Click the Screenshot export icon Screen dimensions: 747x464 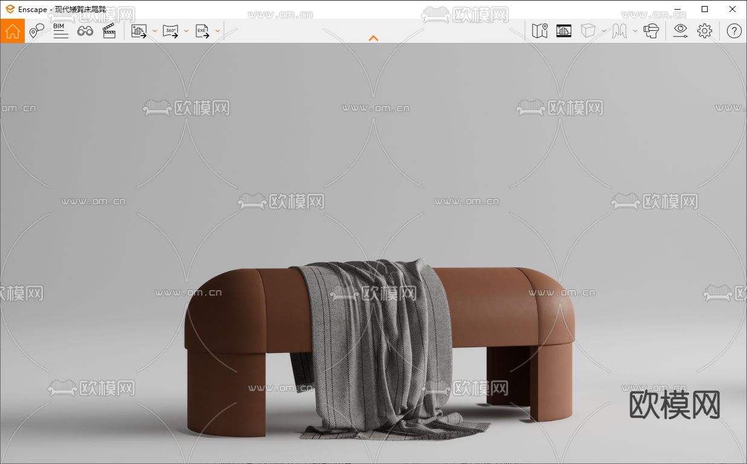(139, 31)
